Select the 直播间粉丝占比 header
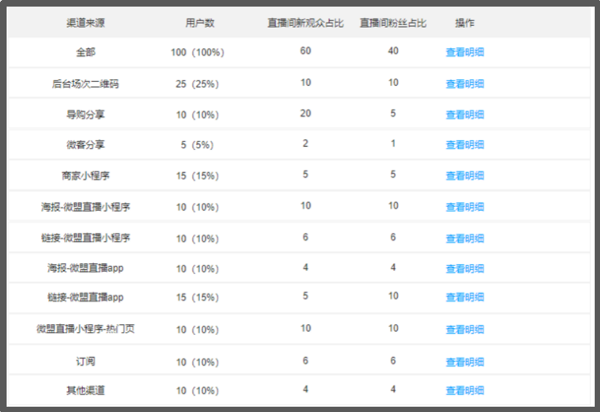Image resolution: width=600 pixels, height=412 pixels. pyautogui.click(x=393, y=23)
